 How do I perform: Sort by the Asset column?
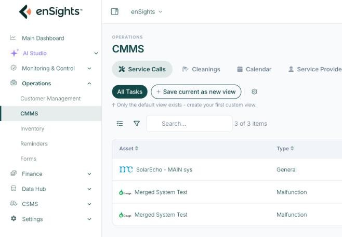(129, 149)
